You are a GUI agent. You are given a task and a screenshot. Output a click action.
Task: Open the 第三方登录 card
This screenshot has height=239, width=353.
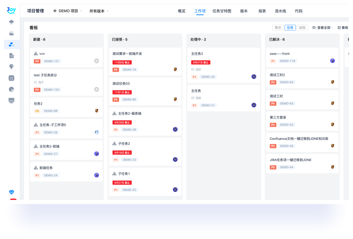[302, 121]
